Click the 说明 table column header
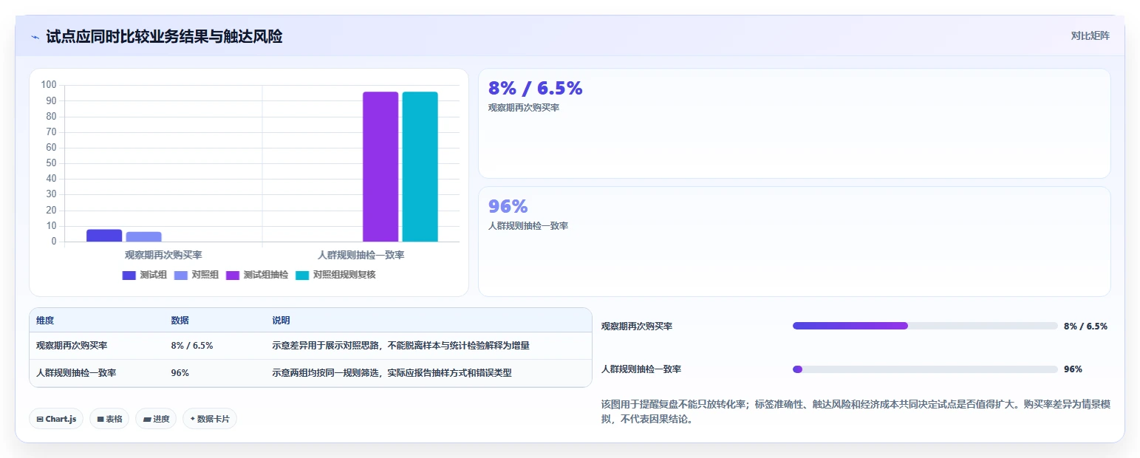The image size is (1140, 458). point(281,321)
